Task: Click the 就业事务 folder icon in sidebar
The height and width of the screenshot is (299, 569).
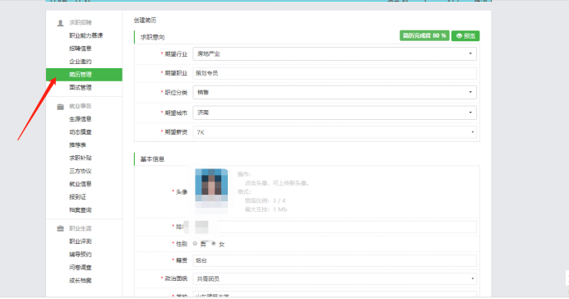Action: point(60,107)
